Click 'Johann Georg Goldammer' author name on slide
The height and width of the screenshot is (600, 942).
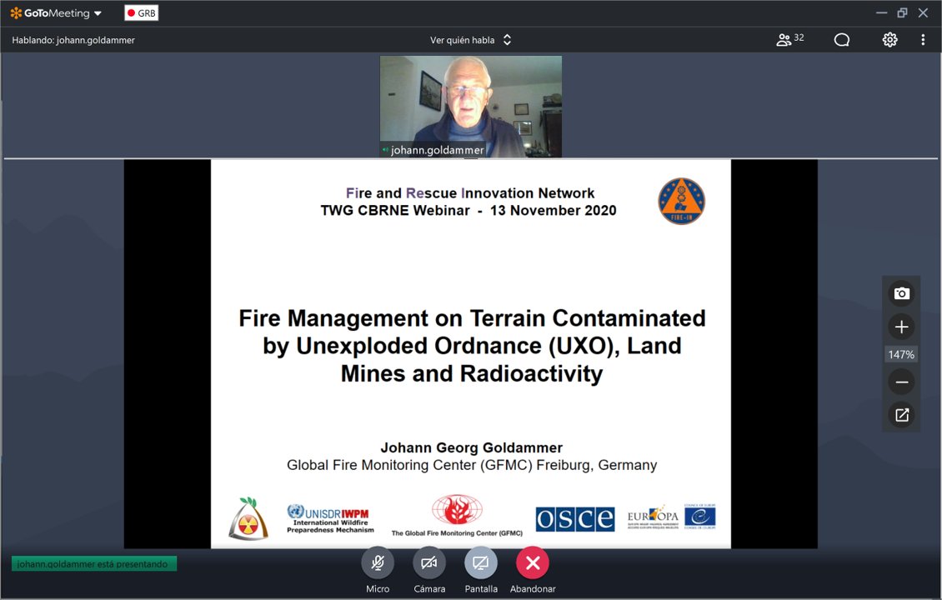pyautogui.click(x=472, y=447)
